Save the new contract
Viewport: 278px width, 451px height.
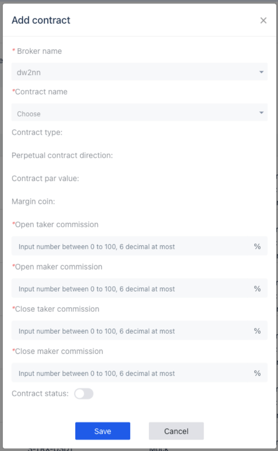point(103,431)
